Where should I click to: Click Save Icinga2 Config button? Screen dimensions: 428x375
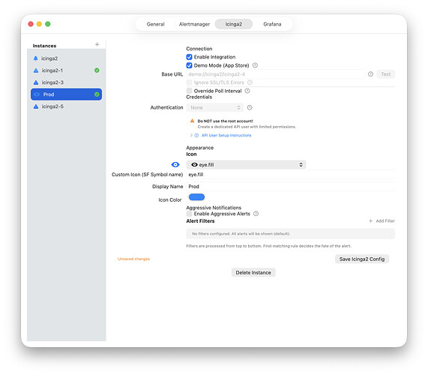pyautogui.click(x=362, y=259)
